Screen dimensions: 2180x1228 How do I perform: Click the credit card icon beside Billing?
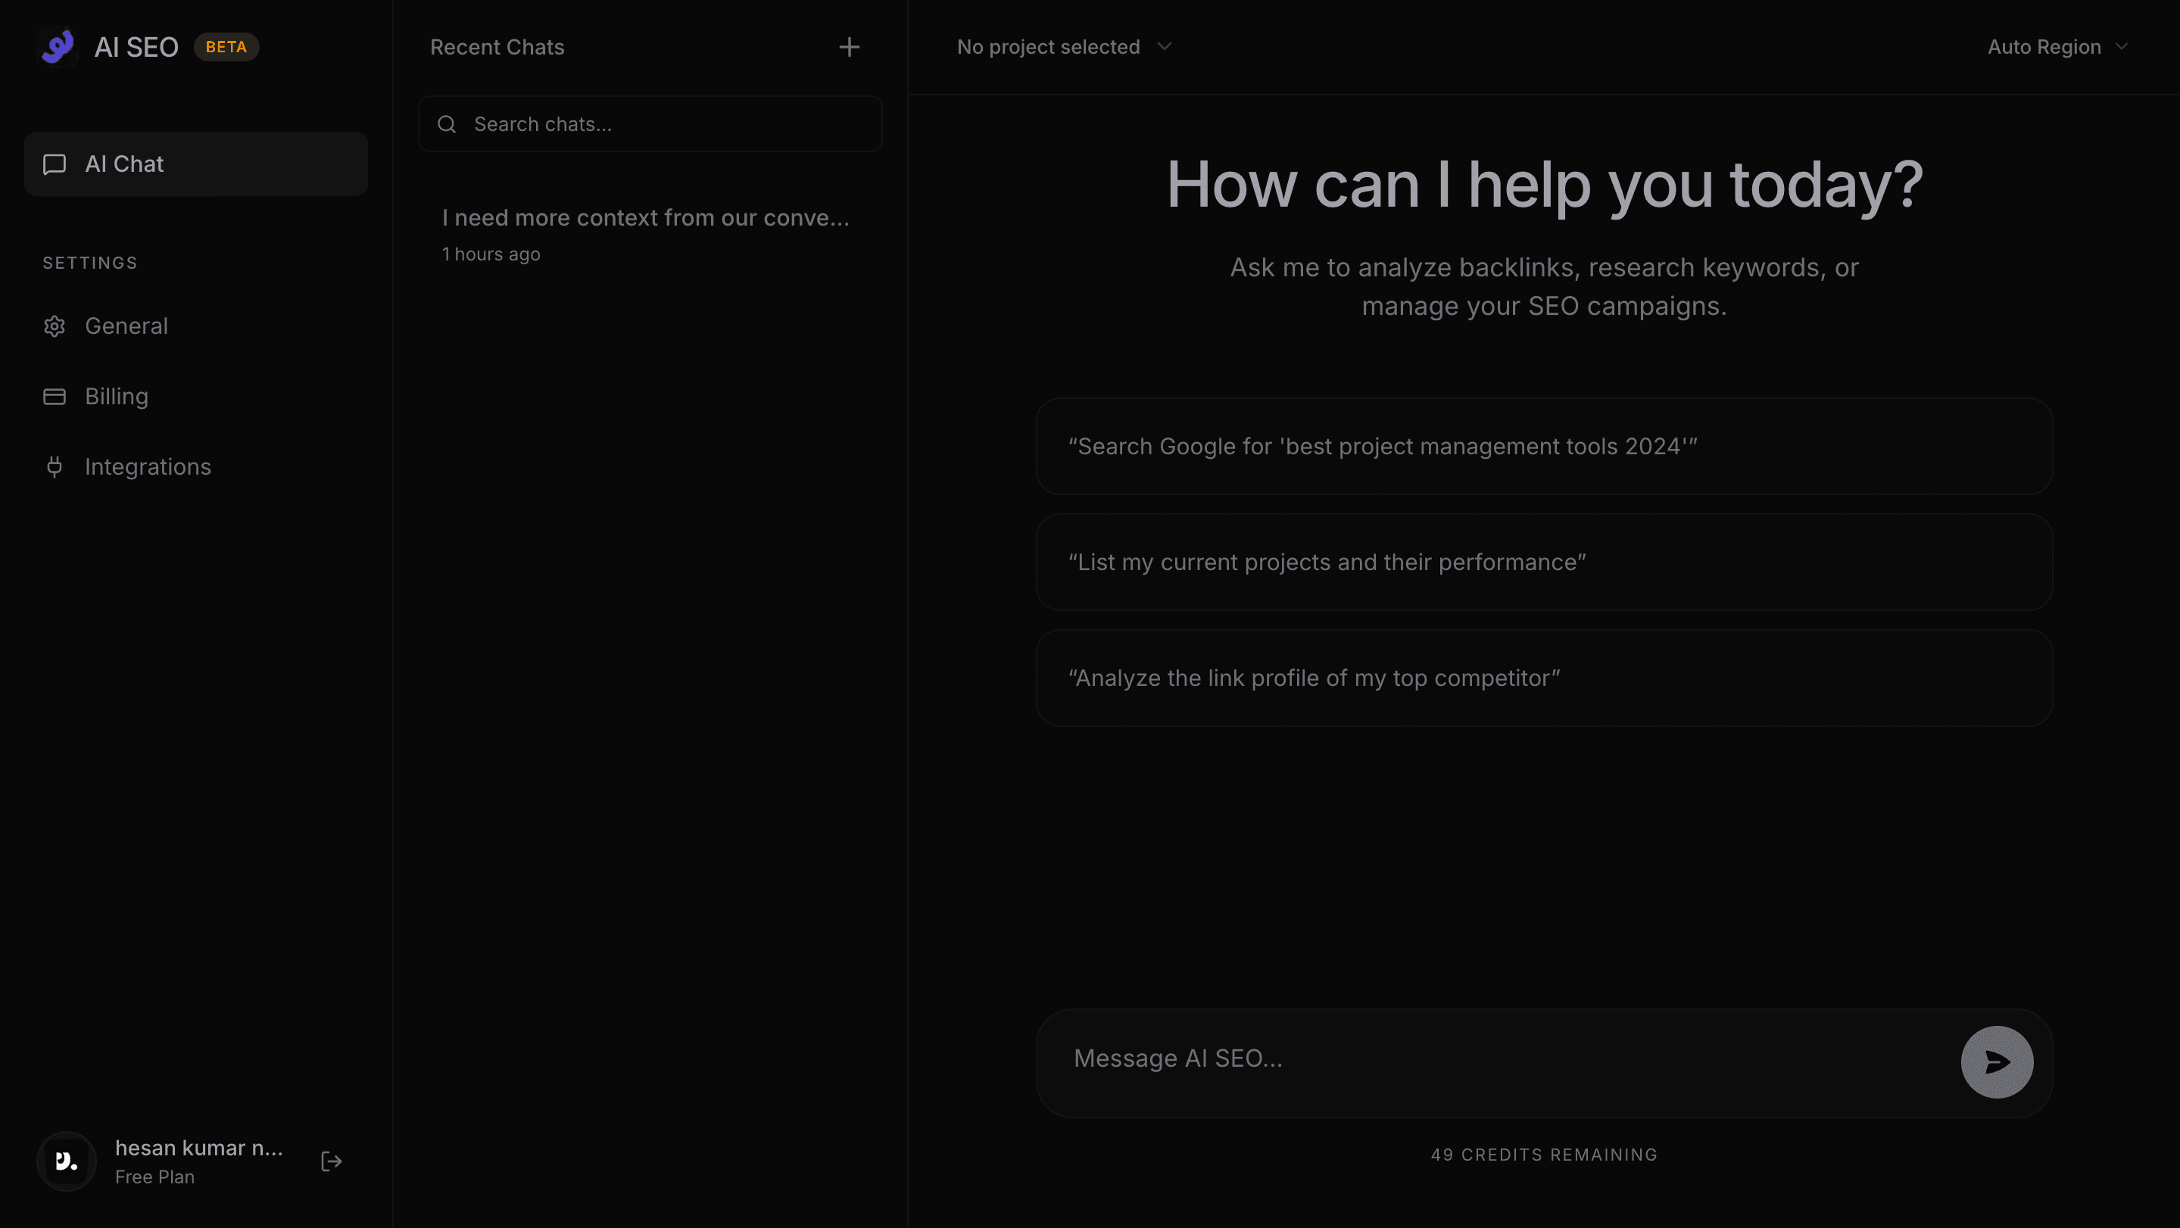pyautogui.click(x=55, y=395)
